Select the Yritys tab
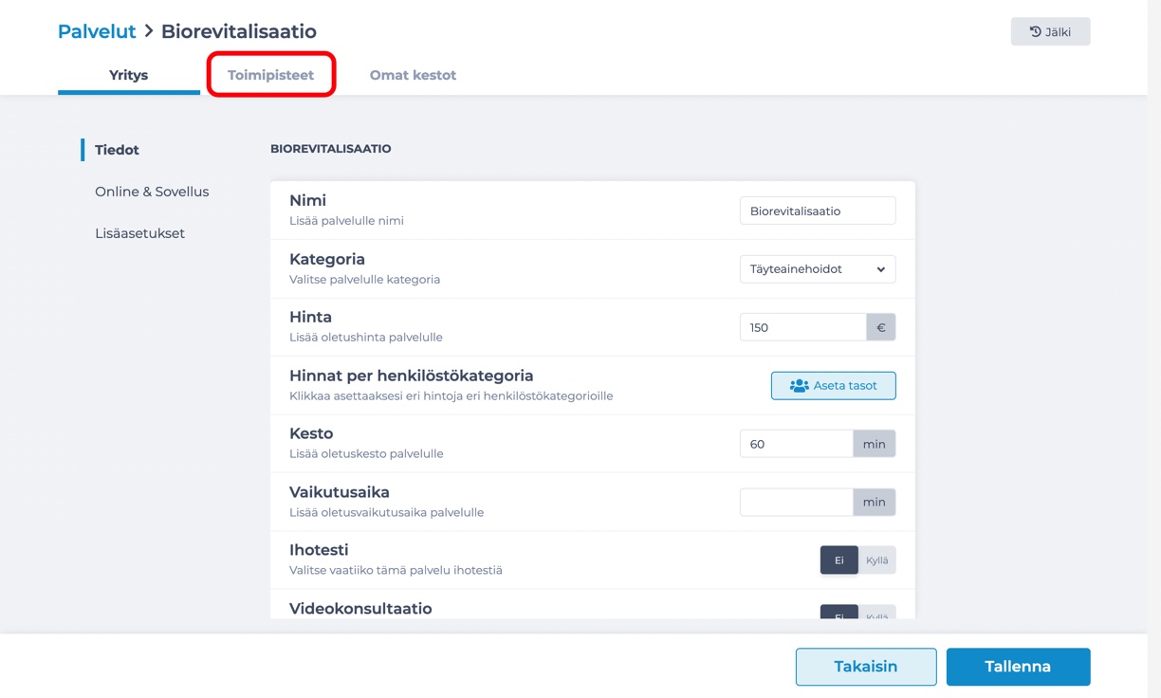Image resolution: width=1161 pixels, height=698 pixels. click(x=129, y=75)
